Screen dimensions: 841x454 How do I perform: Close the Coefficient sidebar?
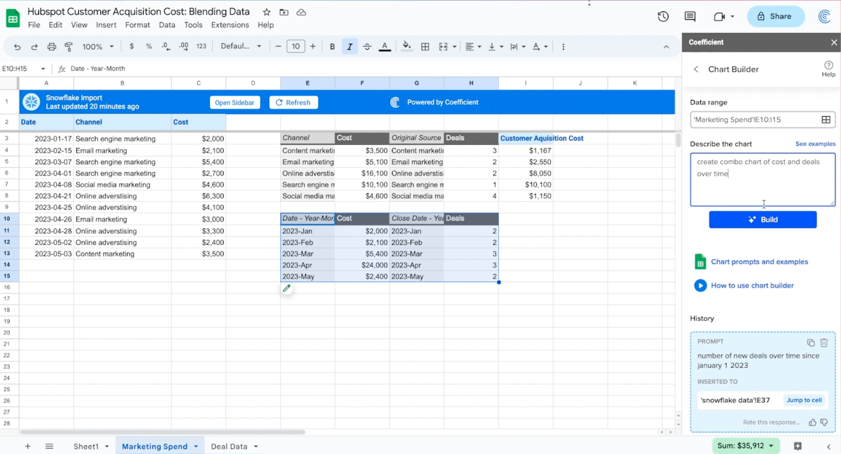click(x=834, y=42)
